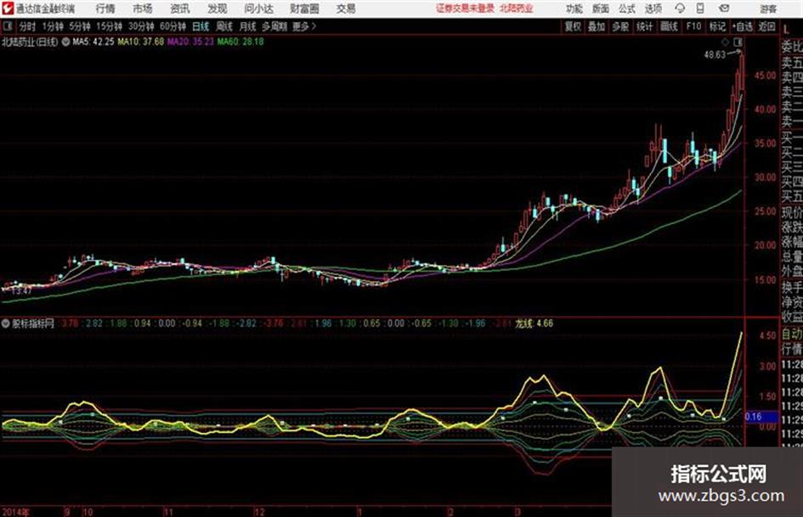Switch to the 周线 weekly period tab
The width and height of the screenshot is (803, 517).
coord(223,26)
